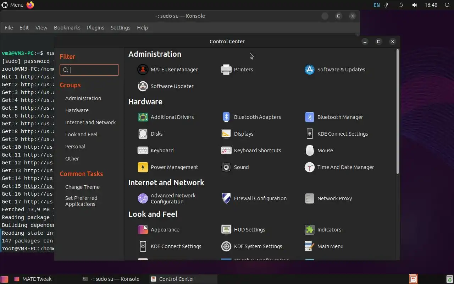Image resolution: width=454 pixels, height=284 pixels.
Task: Open the volume indicator
Action: (x=415, y=5)
